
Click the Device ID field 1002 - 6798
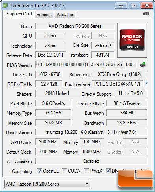pyautogui.click(x=49, y=74)
